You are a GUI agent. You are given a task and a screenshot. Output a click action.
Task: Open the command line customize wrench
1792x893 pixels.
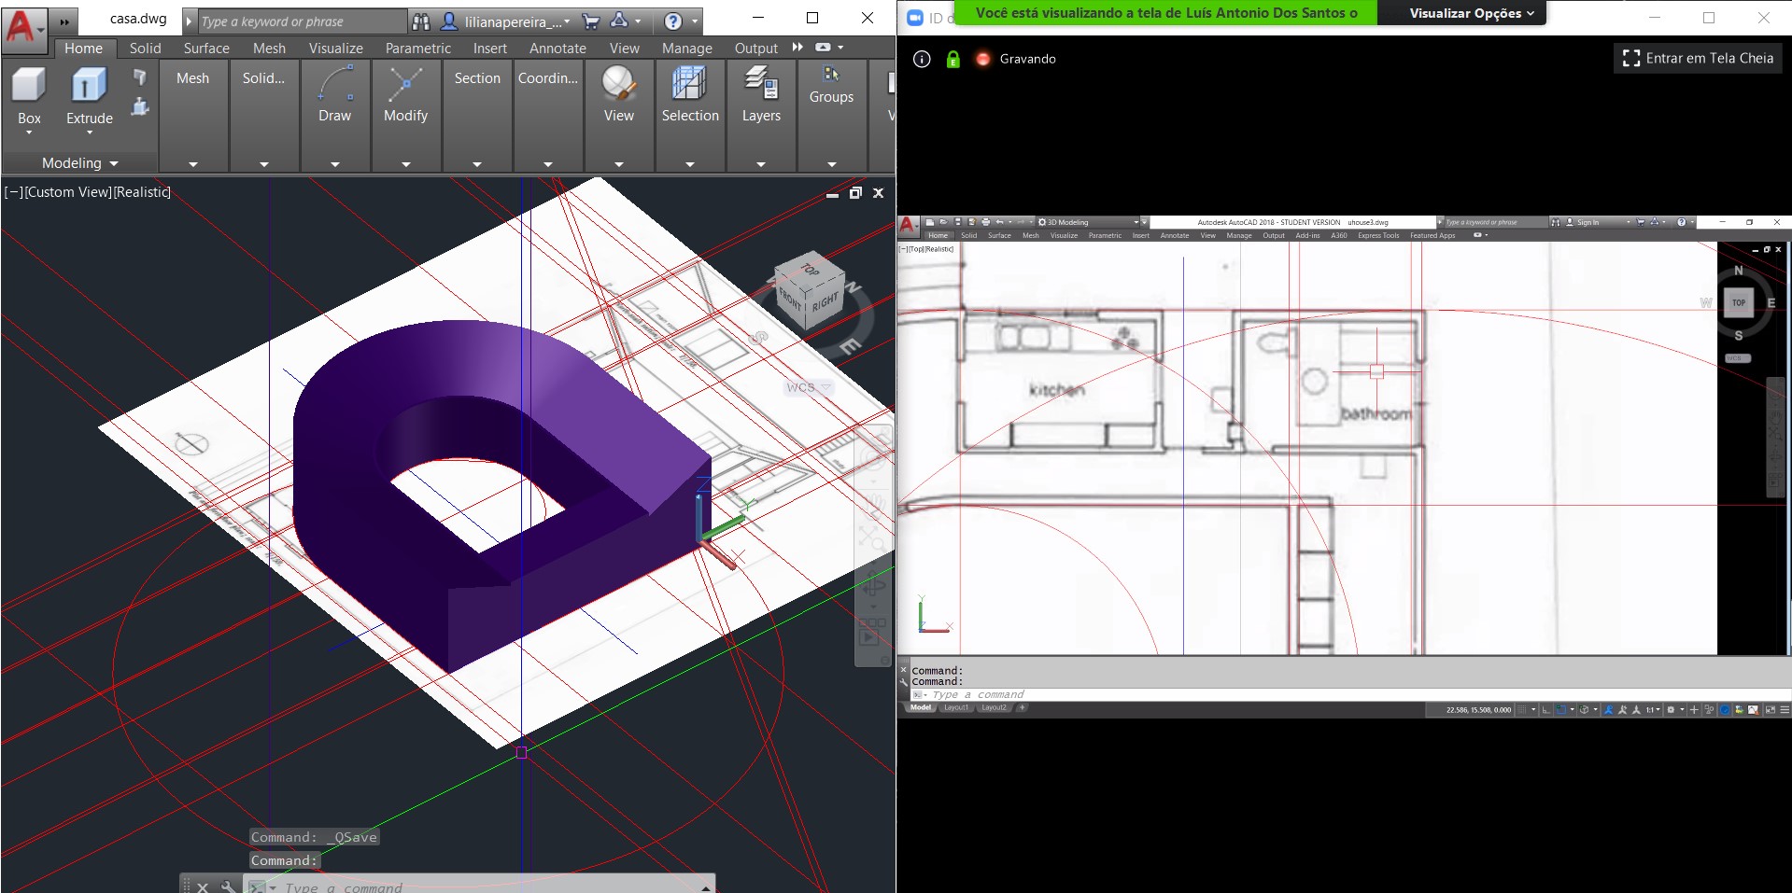point(227,887)
